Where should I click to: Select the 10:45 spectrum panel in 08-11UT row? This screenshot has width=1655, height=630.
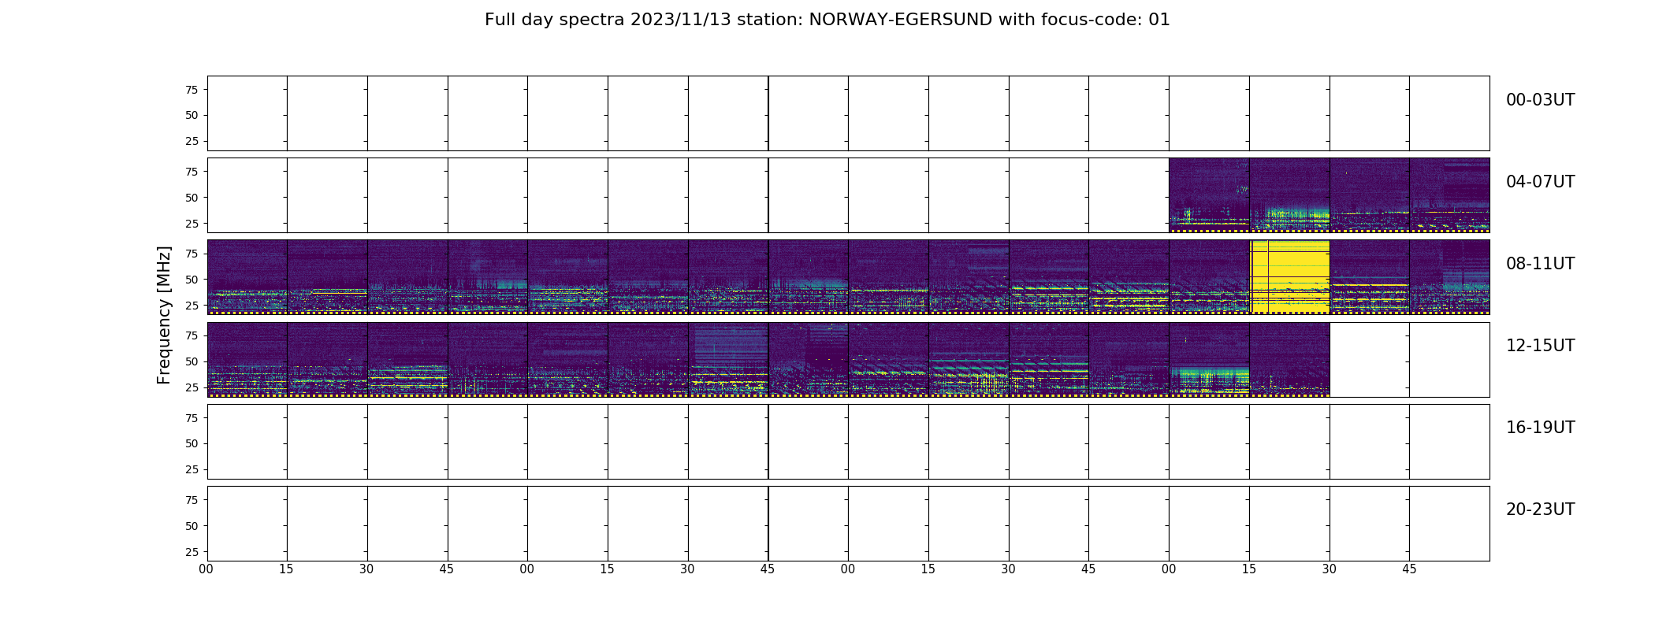(x=1129, y=277)
